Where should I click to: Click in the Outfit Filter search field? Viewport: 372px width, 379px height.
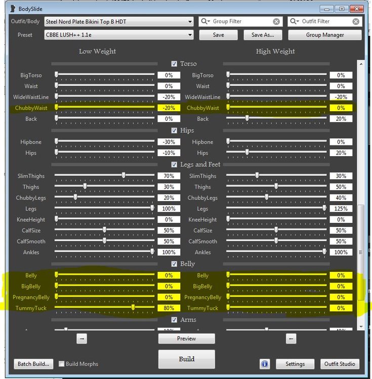click(x=326, y=22)
